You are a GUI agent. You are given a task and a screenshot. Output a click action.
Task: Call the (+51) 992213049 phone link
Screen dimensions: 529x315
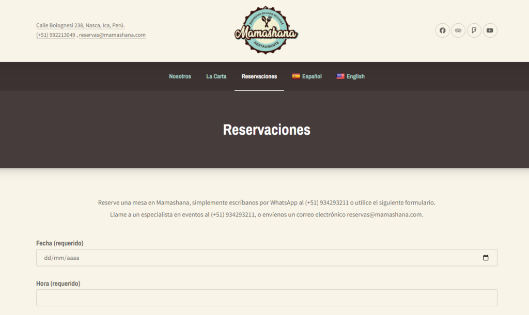pos(56,35)
